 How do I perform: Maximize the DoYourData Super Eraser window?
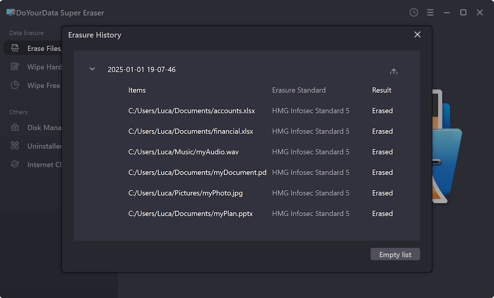point(463,12)
